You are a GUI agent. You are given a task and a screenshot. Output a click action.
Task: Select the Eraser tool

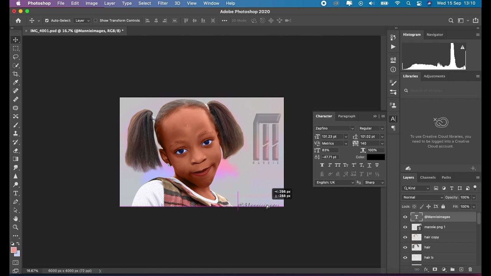click(16, 151)
